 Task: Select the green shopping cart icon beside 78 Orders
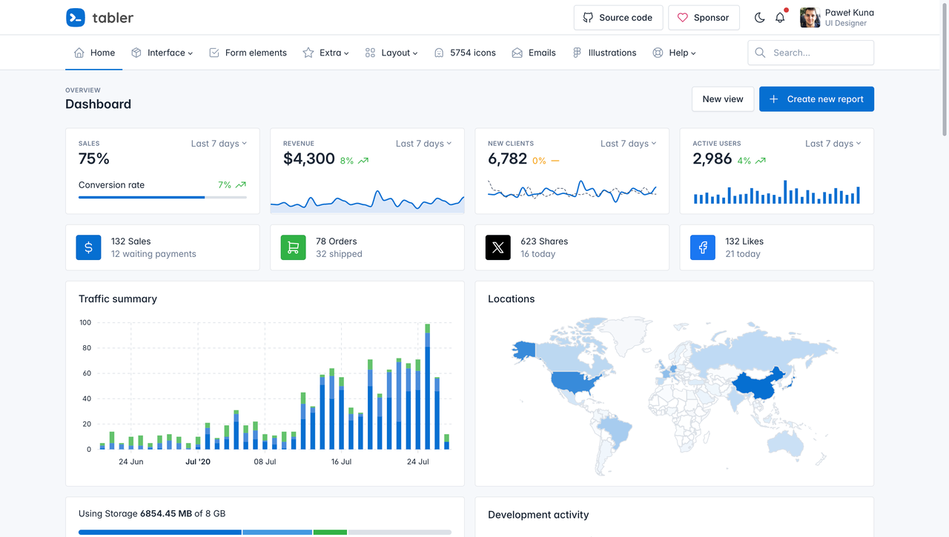click(293, 247)
